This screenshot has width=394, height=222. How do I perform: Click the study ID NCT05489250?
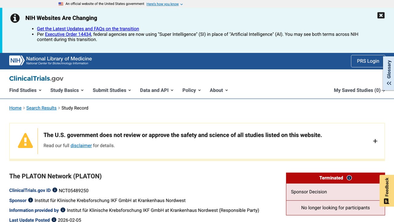(x=74, y=191)
